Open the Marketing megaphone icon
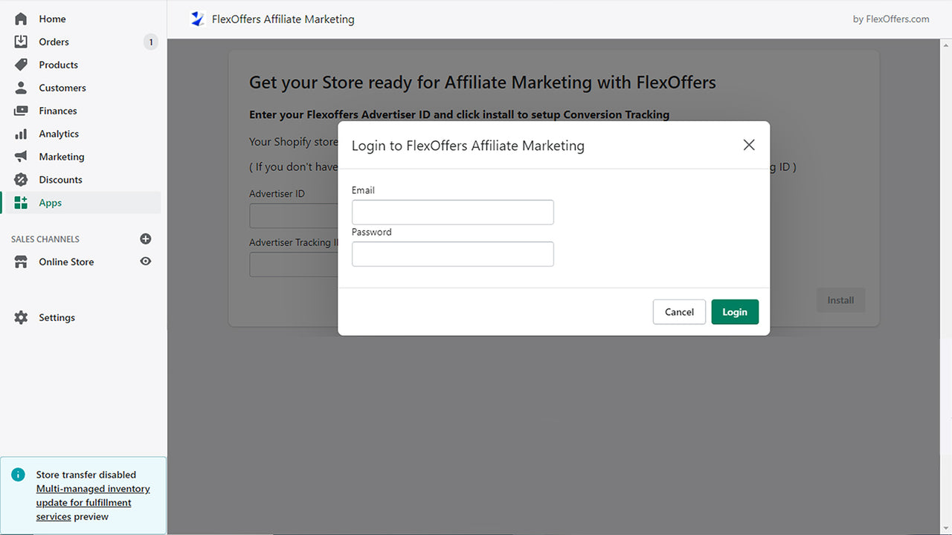Image resolution: width=952 pixels, height=535 pixels. coord(21,157)
